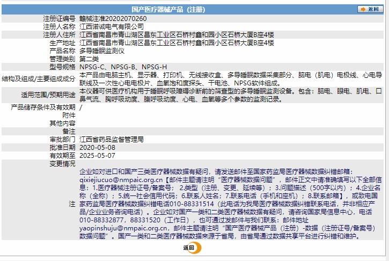This screenshot has width=389, height=261.
Task: Click phone number 010-88331514 in note
Action: 192,204
